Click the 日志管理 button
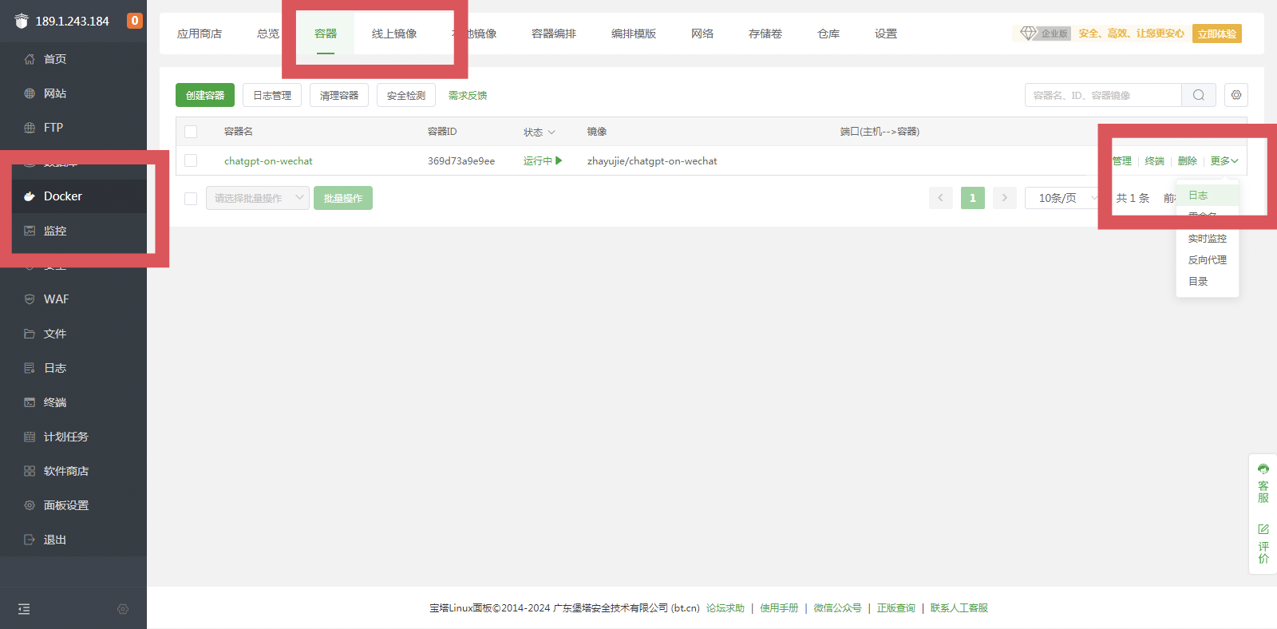 tap(272, 95)
